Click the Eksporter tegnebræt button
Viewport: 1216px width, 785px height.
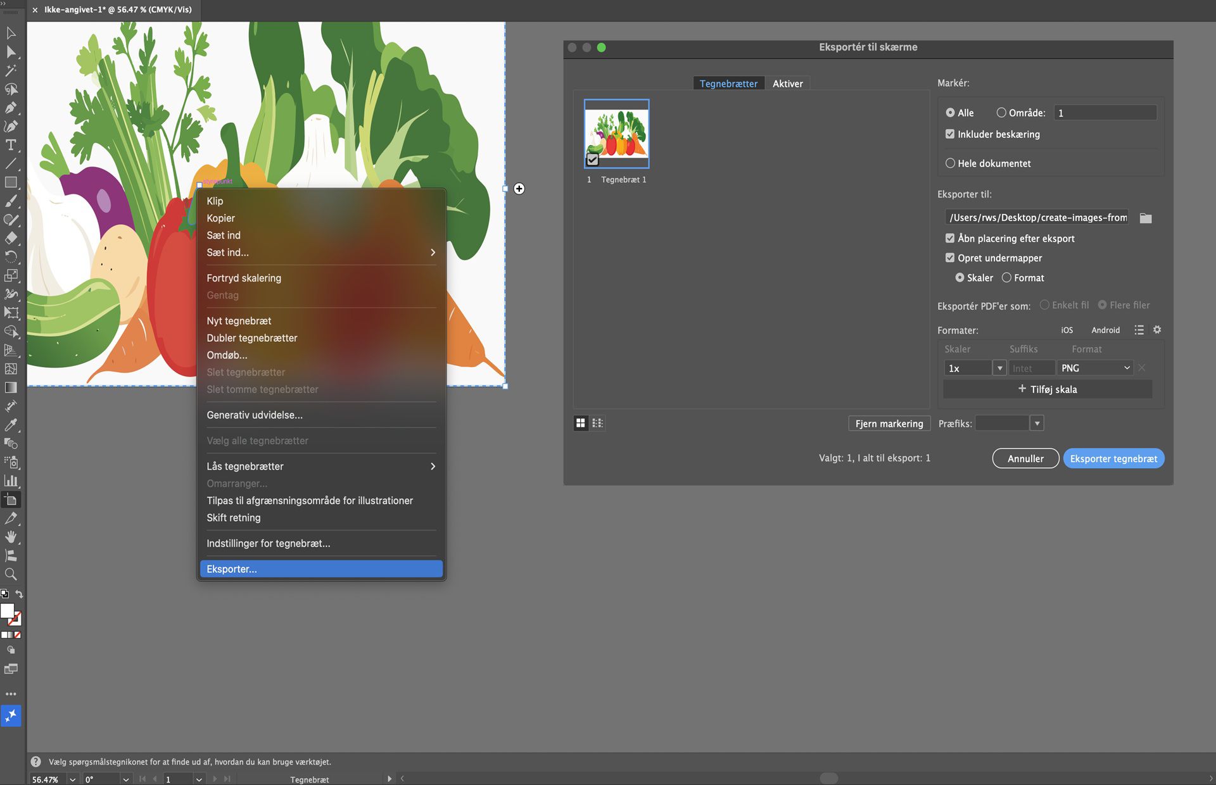click(1113, 458)
